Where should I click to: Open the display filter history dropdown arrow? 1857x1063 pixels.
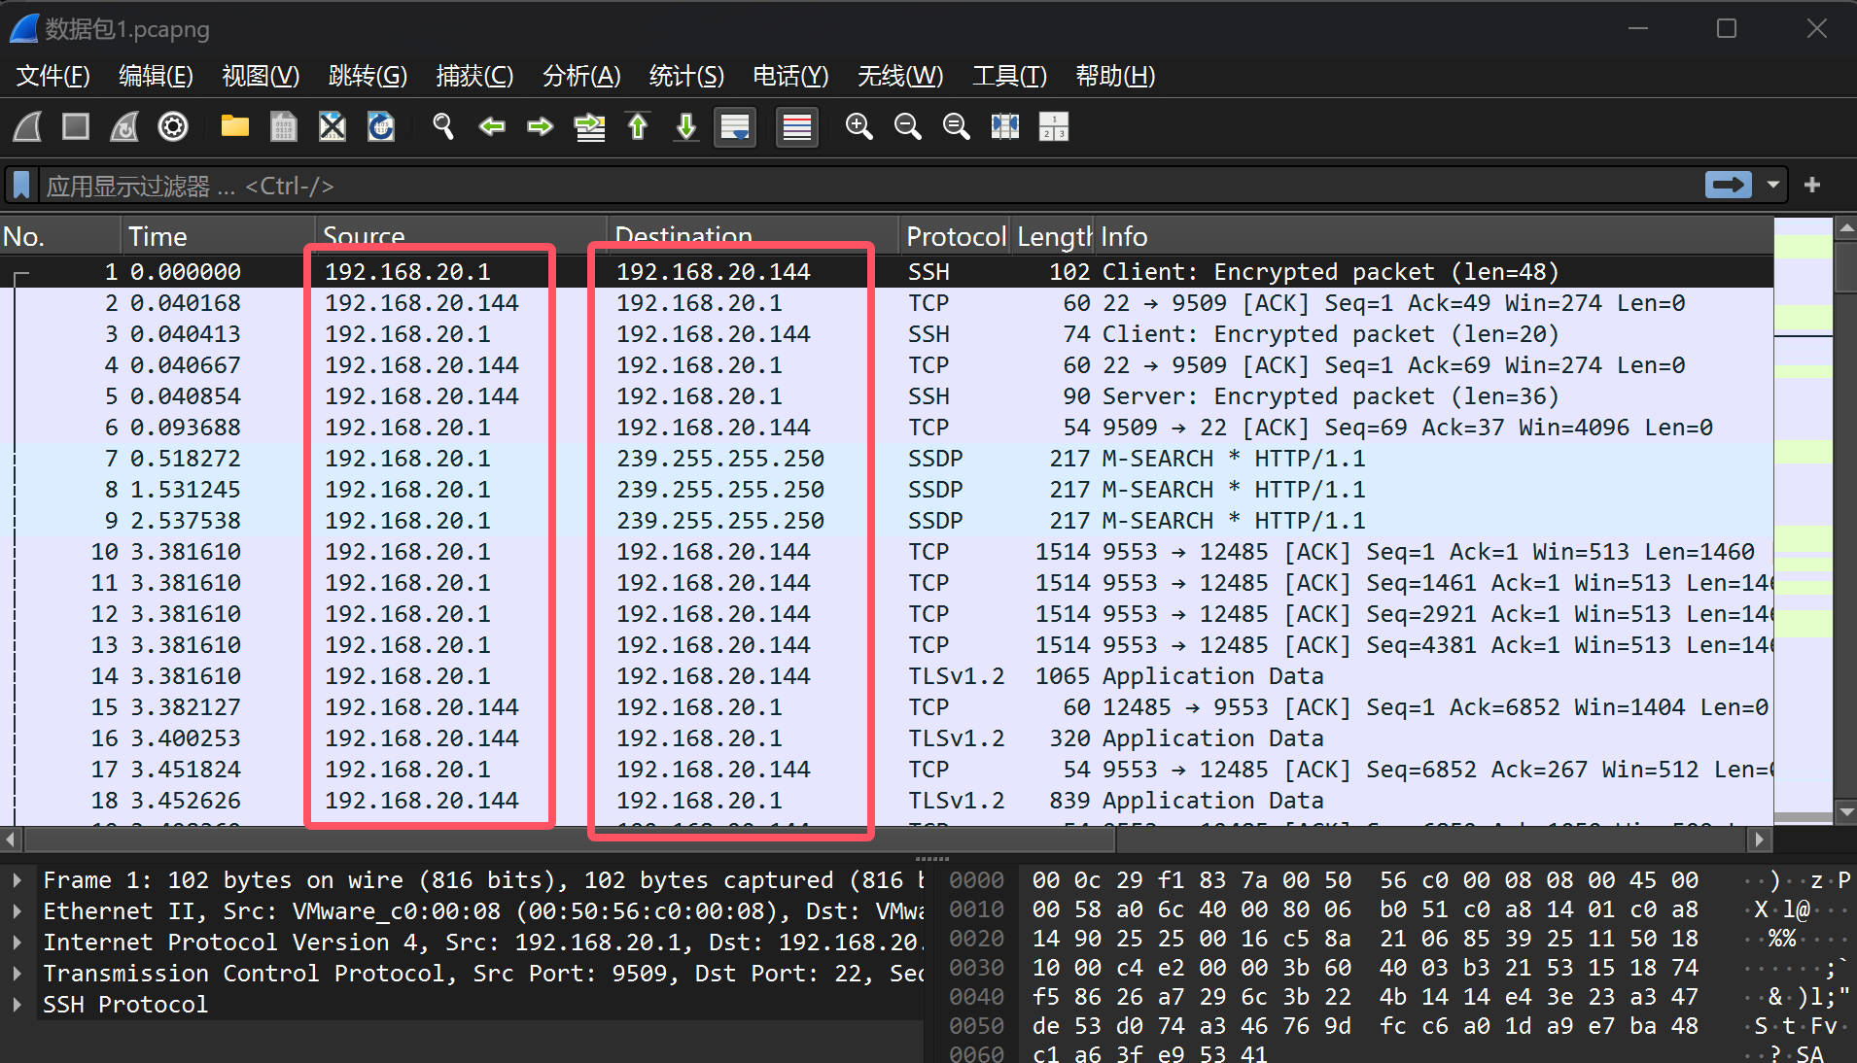pos(1773,185)
